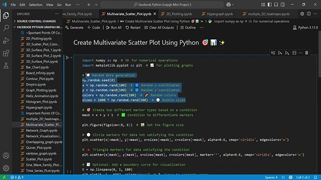Viewport: 321px width, 180px height.
Task: Open the Copilot dropdown chevron
Action: pyautogui.click(x=233, y=4)
